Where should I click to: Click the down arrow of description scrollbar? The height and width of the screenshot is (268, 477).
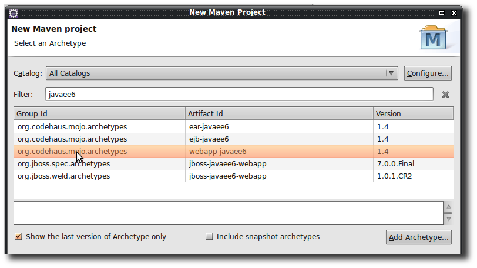(x=448, y=219)
